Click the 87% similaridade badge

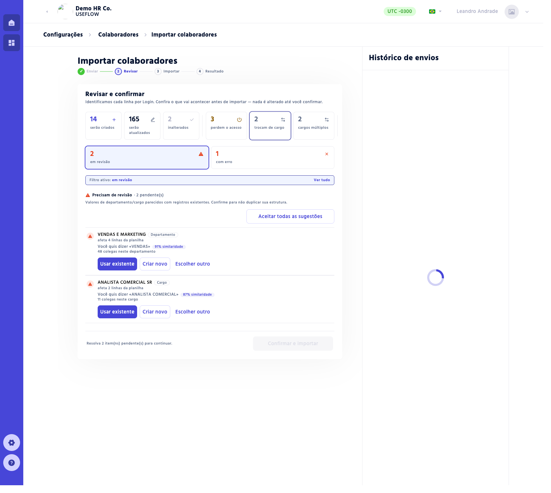197,295
